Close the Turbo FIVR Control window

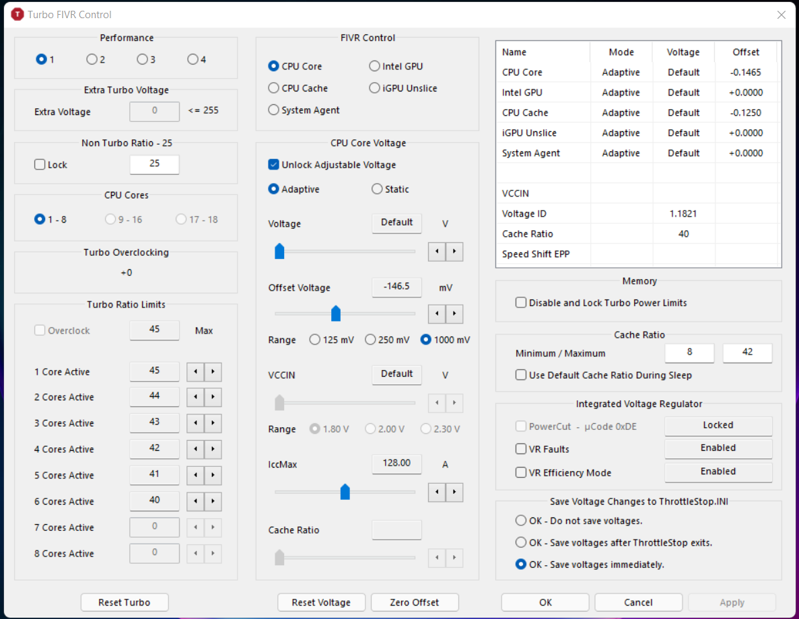point(781,15)
